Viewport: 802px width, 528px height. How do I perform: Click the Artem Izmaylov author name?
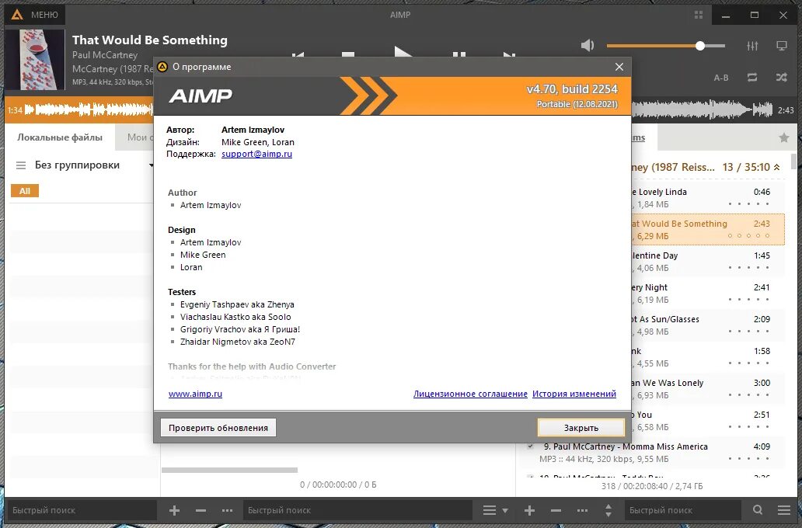tap(253, 130)
